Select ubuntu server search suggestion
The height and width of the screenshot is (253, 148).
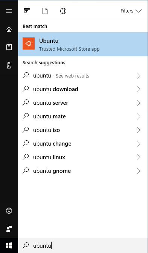point(83,103)
